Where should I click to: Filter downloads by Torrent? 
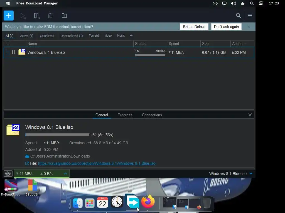point(94,35)
